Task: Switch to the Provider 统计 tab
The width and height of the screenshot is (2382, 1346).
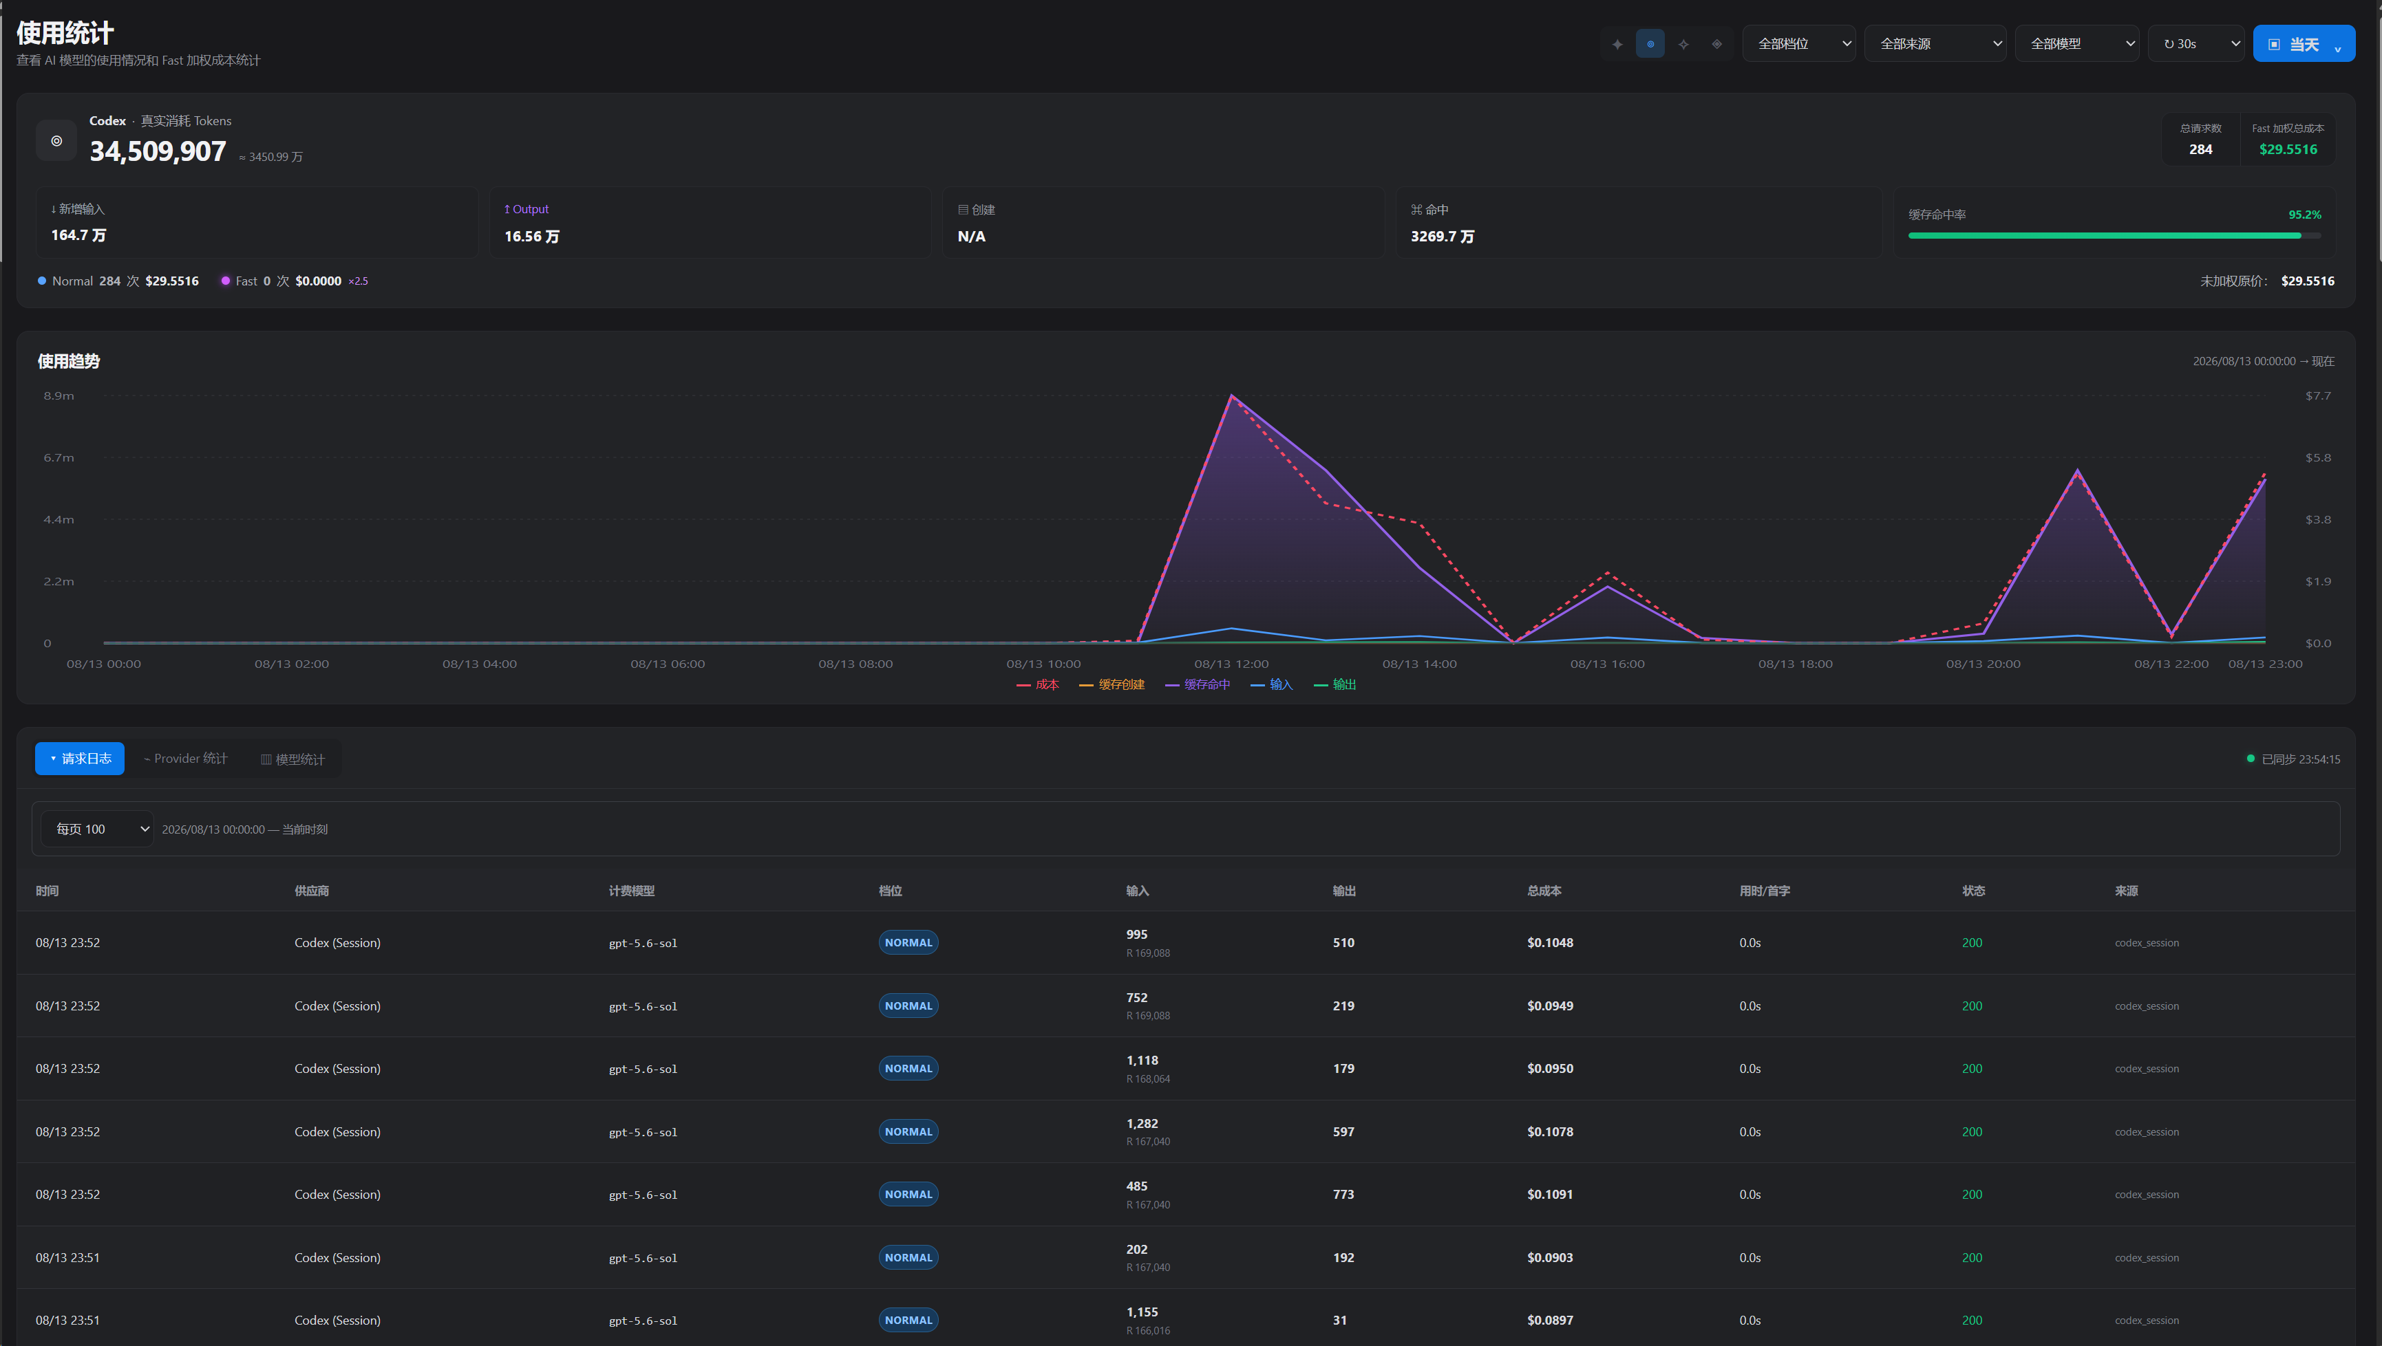Action: pyautogui.click(x=186, y=759)
